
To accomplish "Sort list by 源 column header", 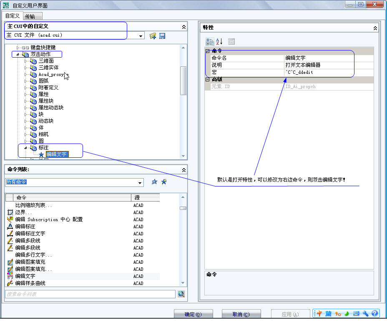I will [146, 198].
